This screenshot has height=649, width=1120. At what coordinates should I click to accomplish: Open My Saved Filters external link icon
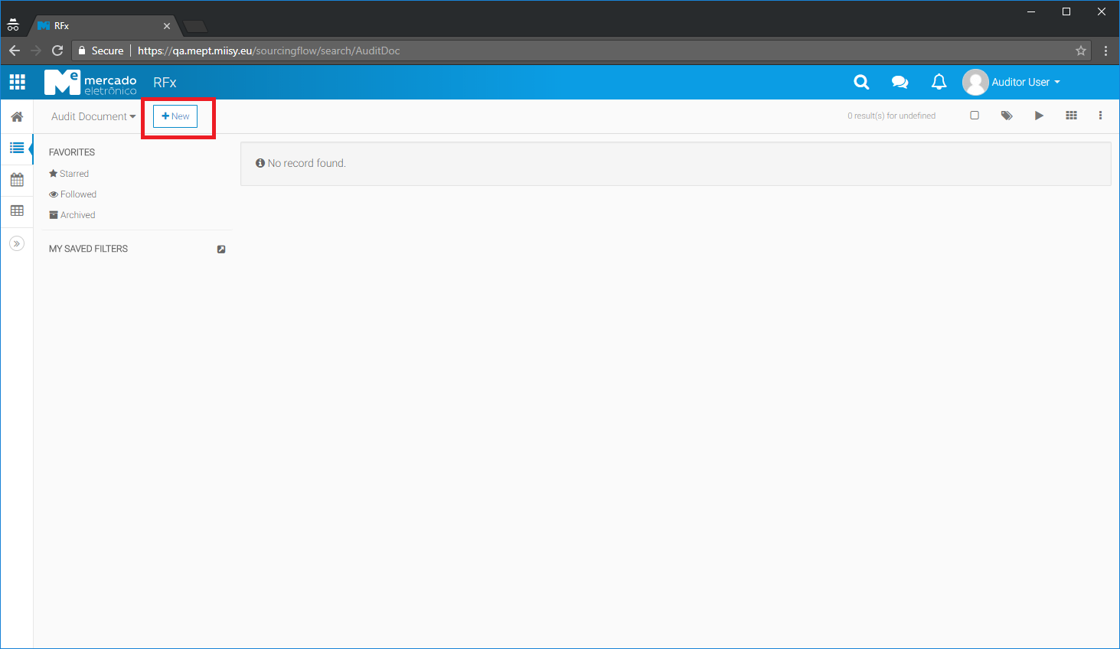[221, 249]
